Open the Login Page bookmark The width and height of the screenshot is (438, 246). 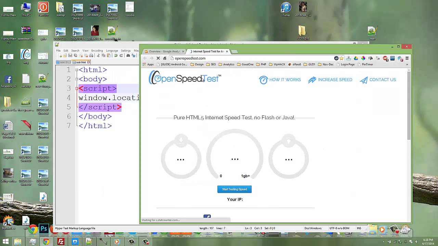345,65
